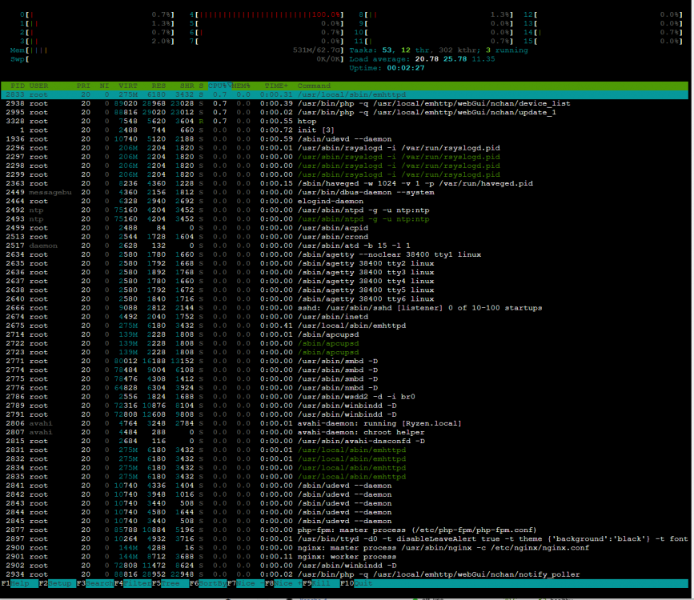
Task: Select PID 2934 notify_poller php row
Action: (344, 574)
